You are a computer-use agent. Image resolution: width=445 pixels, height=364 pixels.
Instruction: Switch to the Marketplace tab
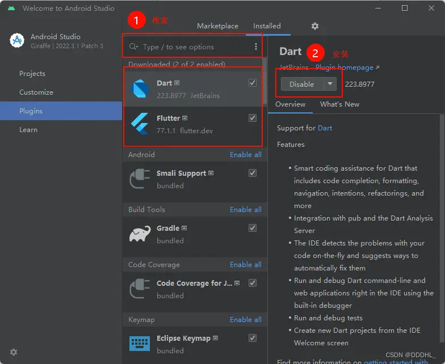click(x=217, y=26)
